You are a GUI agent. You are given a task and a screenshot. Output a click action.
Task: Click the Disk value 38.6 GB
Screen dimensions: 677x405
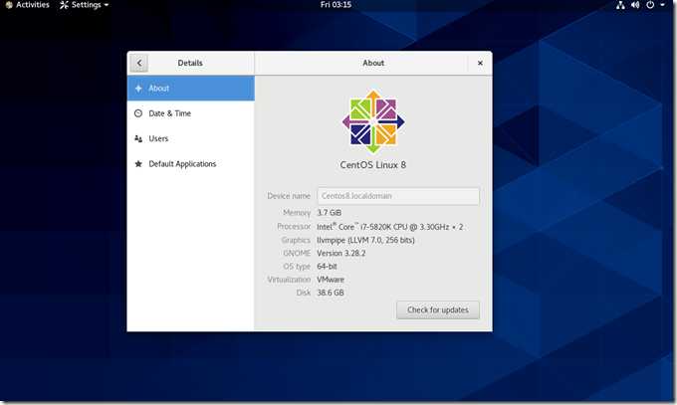[331, 293]
